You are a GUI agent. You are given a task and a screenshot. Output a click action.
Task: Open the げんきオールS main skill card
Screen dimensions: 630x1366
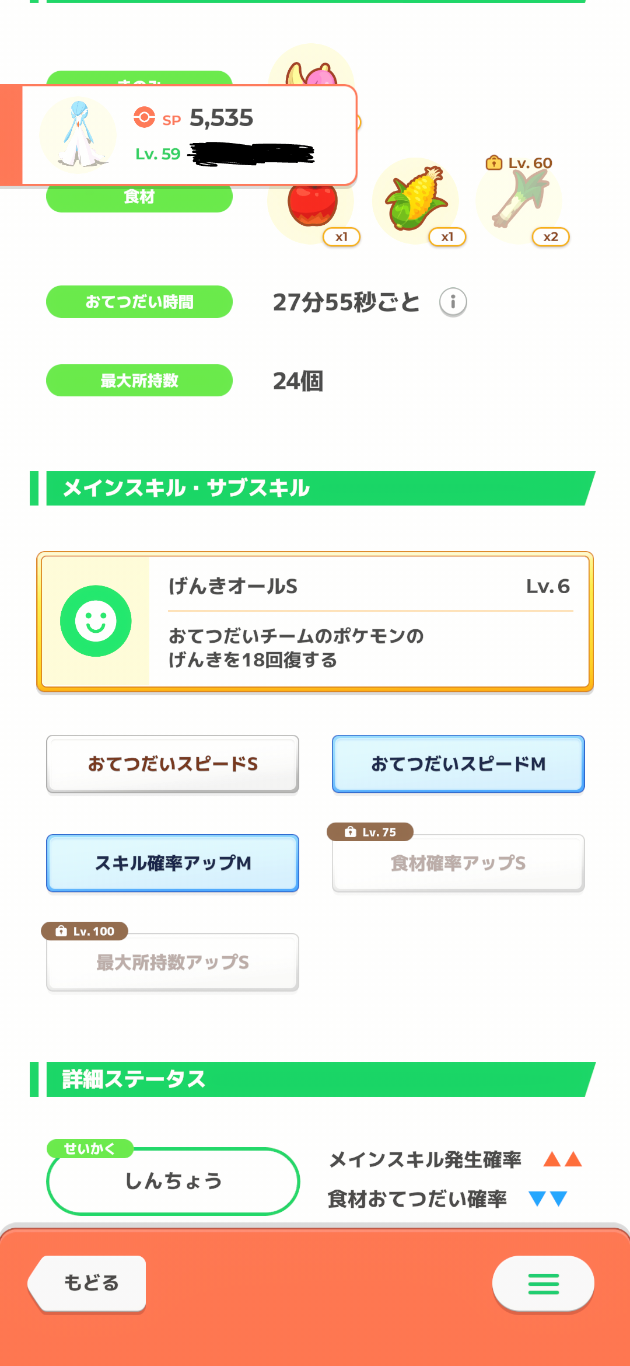click(315, 622)
